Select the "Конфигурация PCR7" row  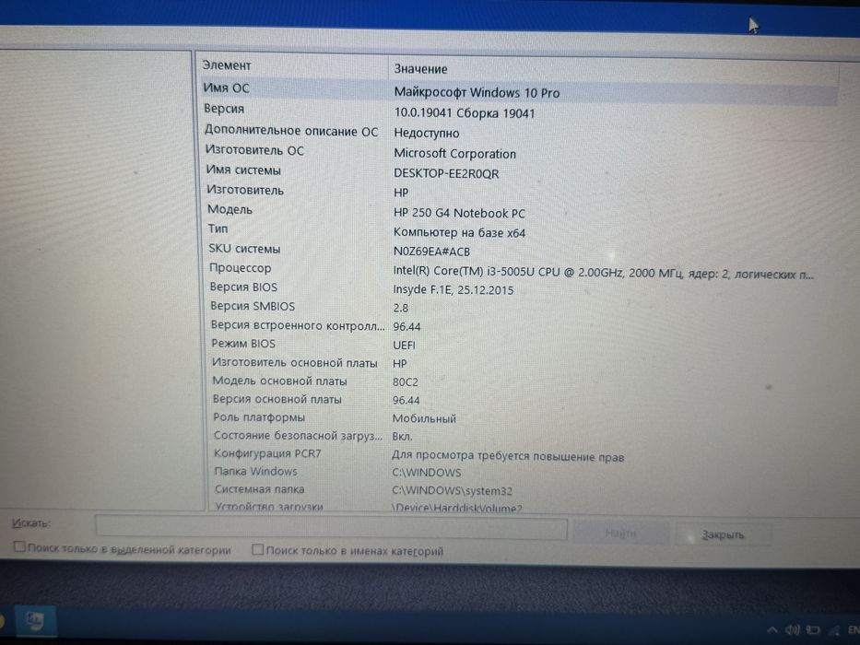(x=267, y=453)
